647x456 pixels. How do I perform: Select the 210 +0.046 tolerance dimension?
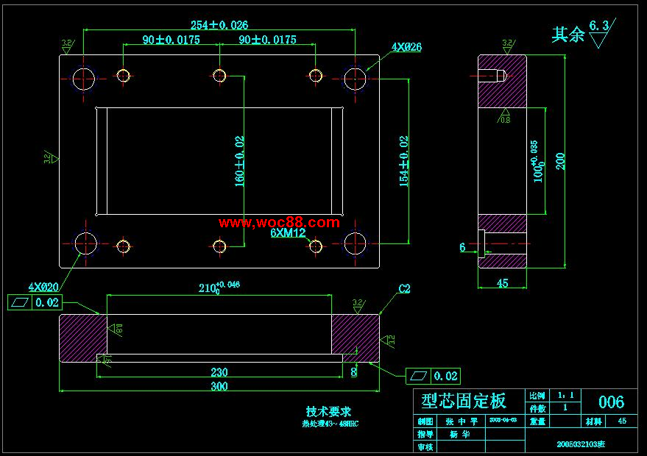[219, 287]
